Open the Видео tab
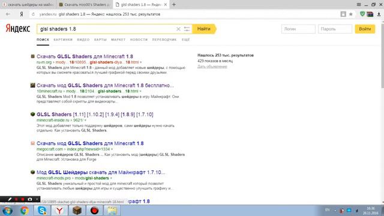 pyautogui.click(x=83, y=40)
